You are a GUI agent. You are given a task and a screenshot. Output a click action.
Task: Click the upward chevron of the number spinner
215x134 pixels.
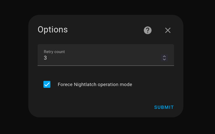pos(164,56)
